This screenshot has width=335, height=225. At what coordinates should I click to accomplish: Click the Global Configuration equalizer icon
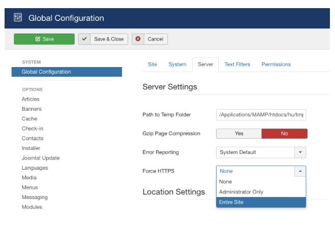pyautogui.click(x=18, y=18)
